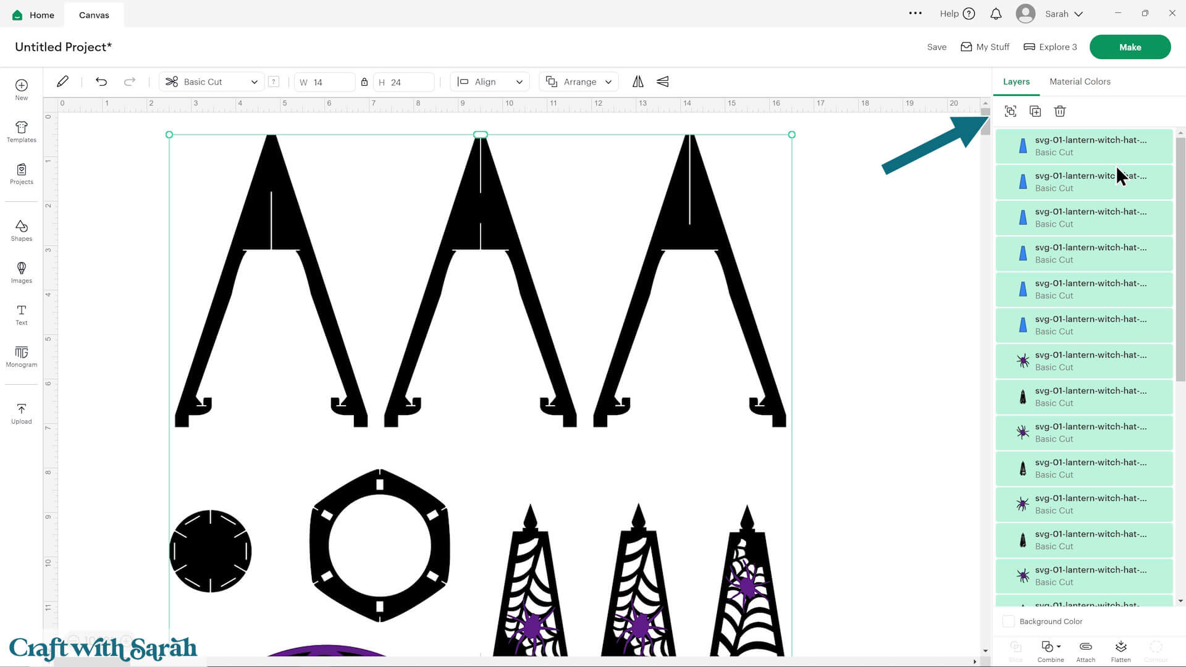The height and width of the screenshot is (667, 1186).
Task: Click the Templates sidebar icon
Action: tap(21, 132)
